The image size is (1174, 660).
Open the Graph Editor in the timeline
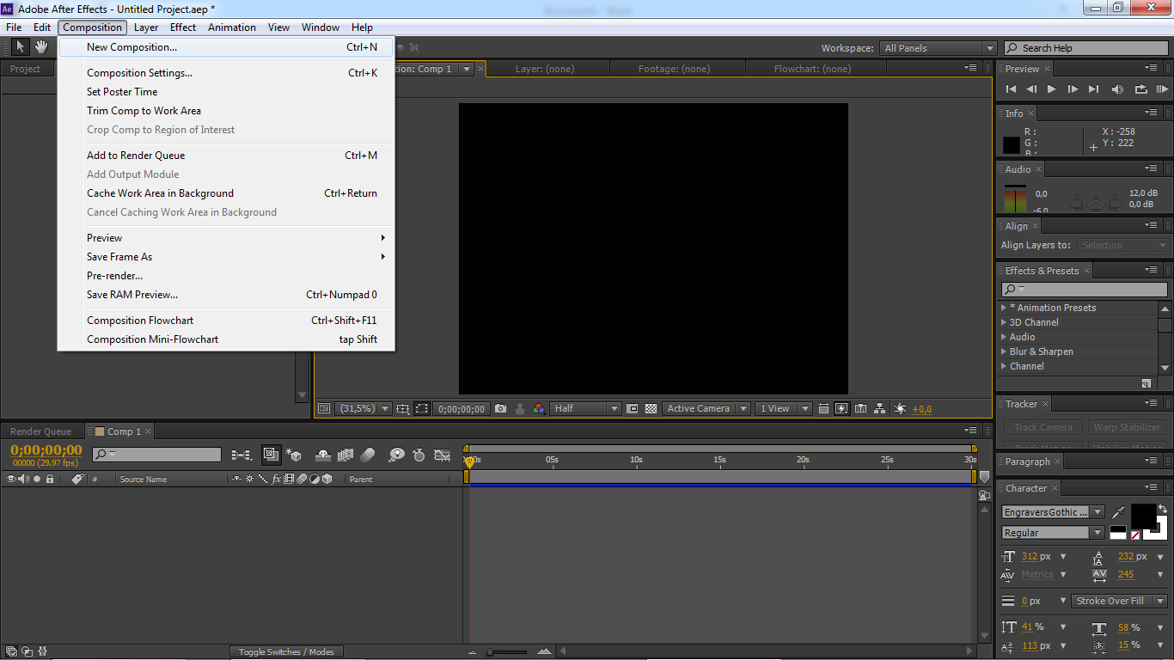[x=443, y=455]
